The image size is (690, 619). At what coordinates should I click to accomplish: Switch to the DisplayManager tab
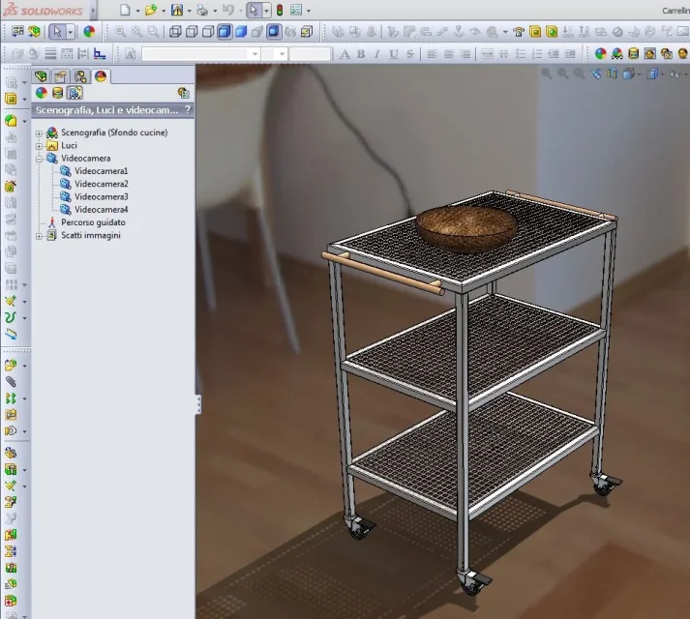[x=101, y=76]
